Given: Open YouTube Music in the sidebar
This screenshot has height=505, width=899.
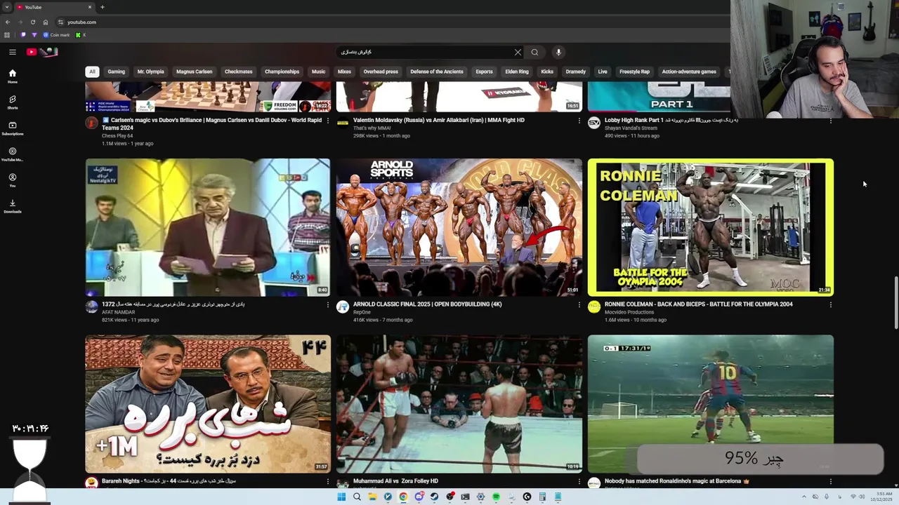Looking at the screenshot, I should [x=12, y=154].
